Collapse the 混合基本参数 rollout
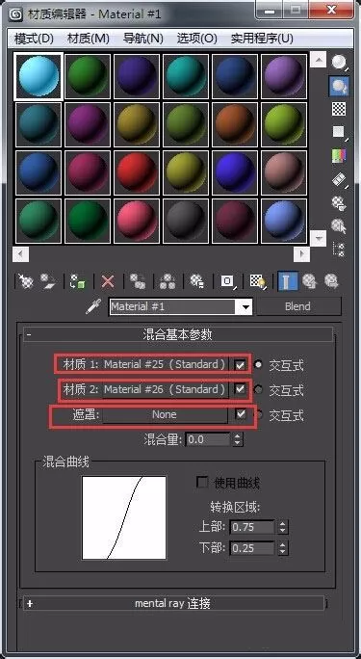 point(178,334)
